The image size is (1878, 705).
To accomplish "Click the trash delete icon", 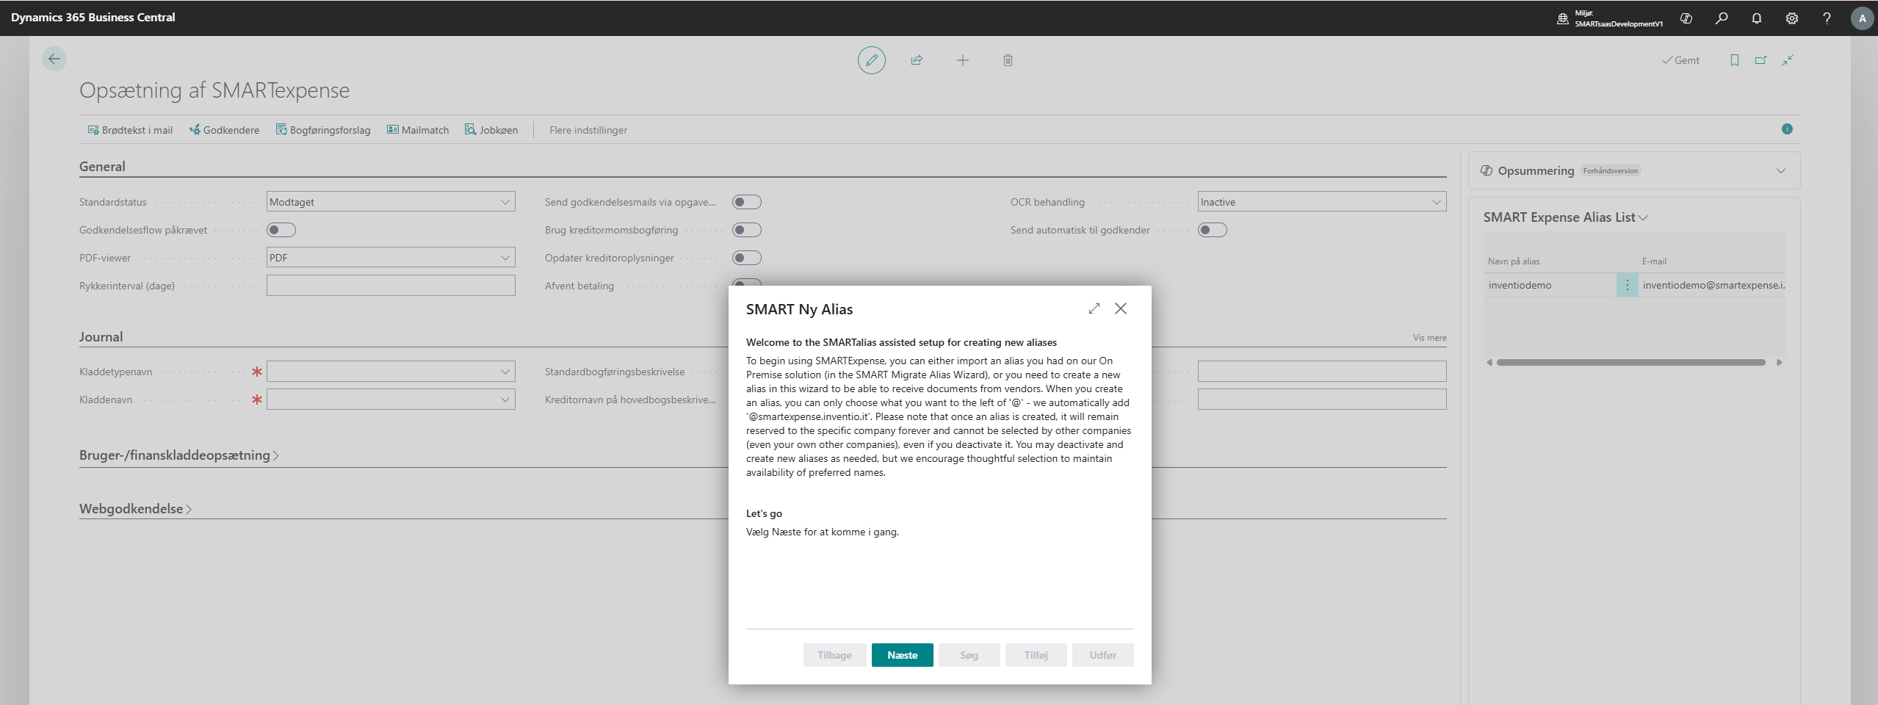I will [1008, 60].
